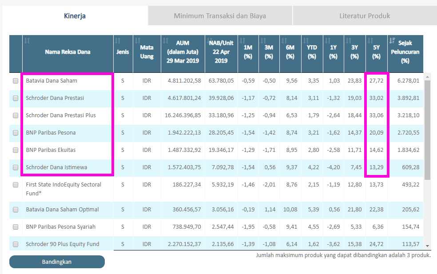Click the Jenis column sort icon
The width and height of the screenshot is (437, 274).
[x=118, y=40]
